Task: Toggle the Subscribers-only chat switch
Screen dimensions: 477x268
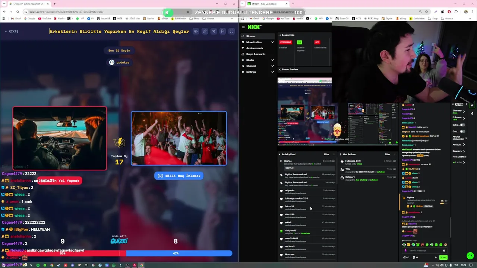Action: click(x=462, y=125)
